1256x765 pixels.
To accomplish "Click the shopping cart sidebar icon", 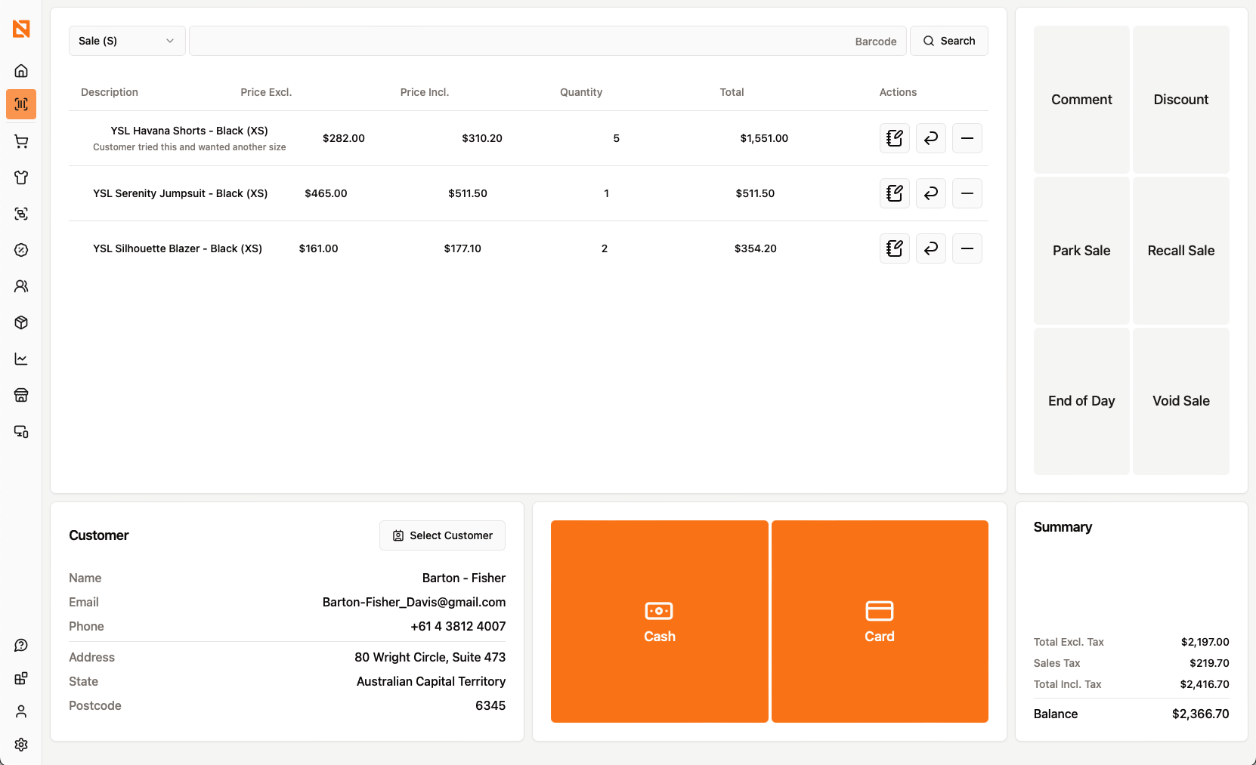I will coord(21,142).
